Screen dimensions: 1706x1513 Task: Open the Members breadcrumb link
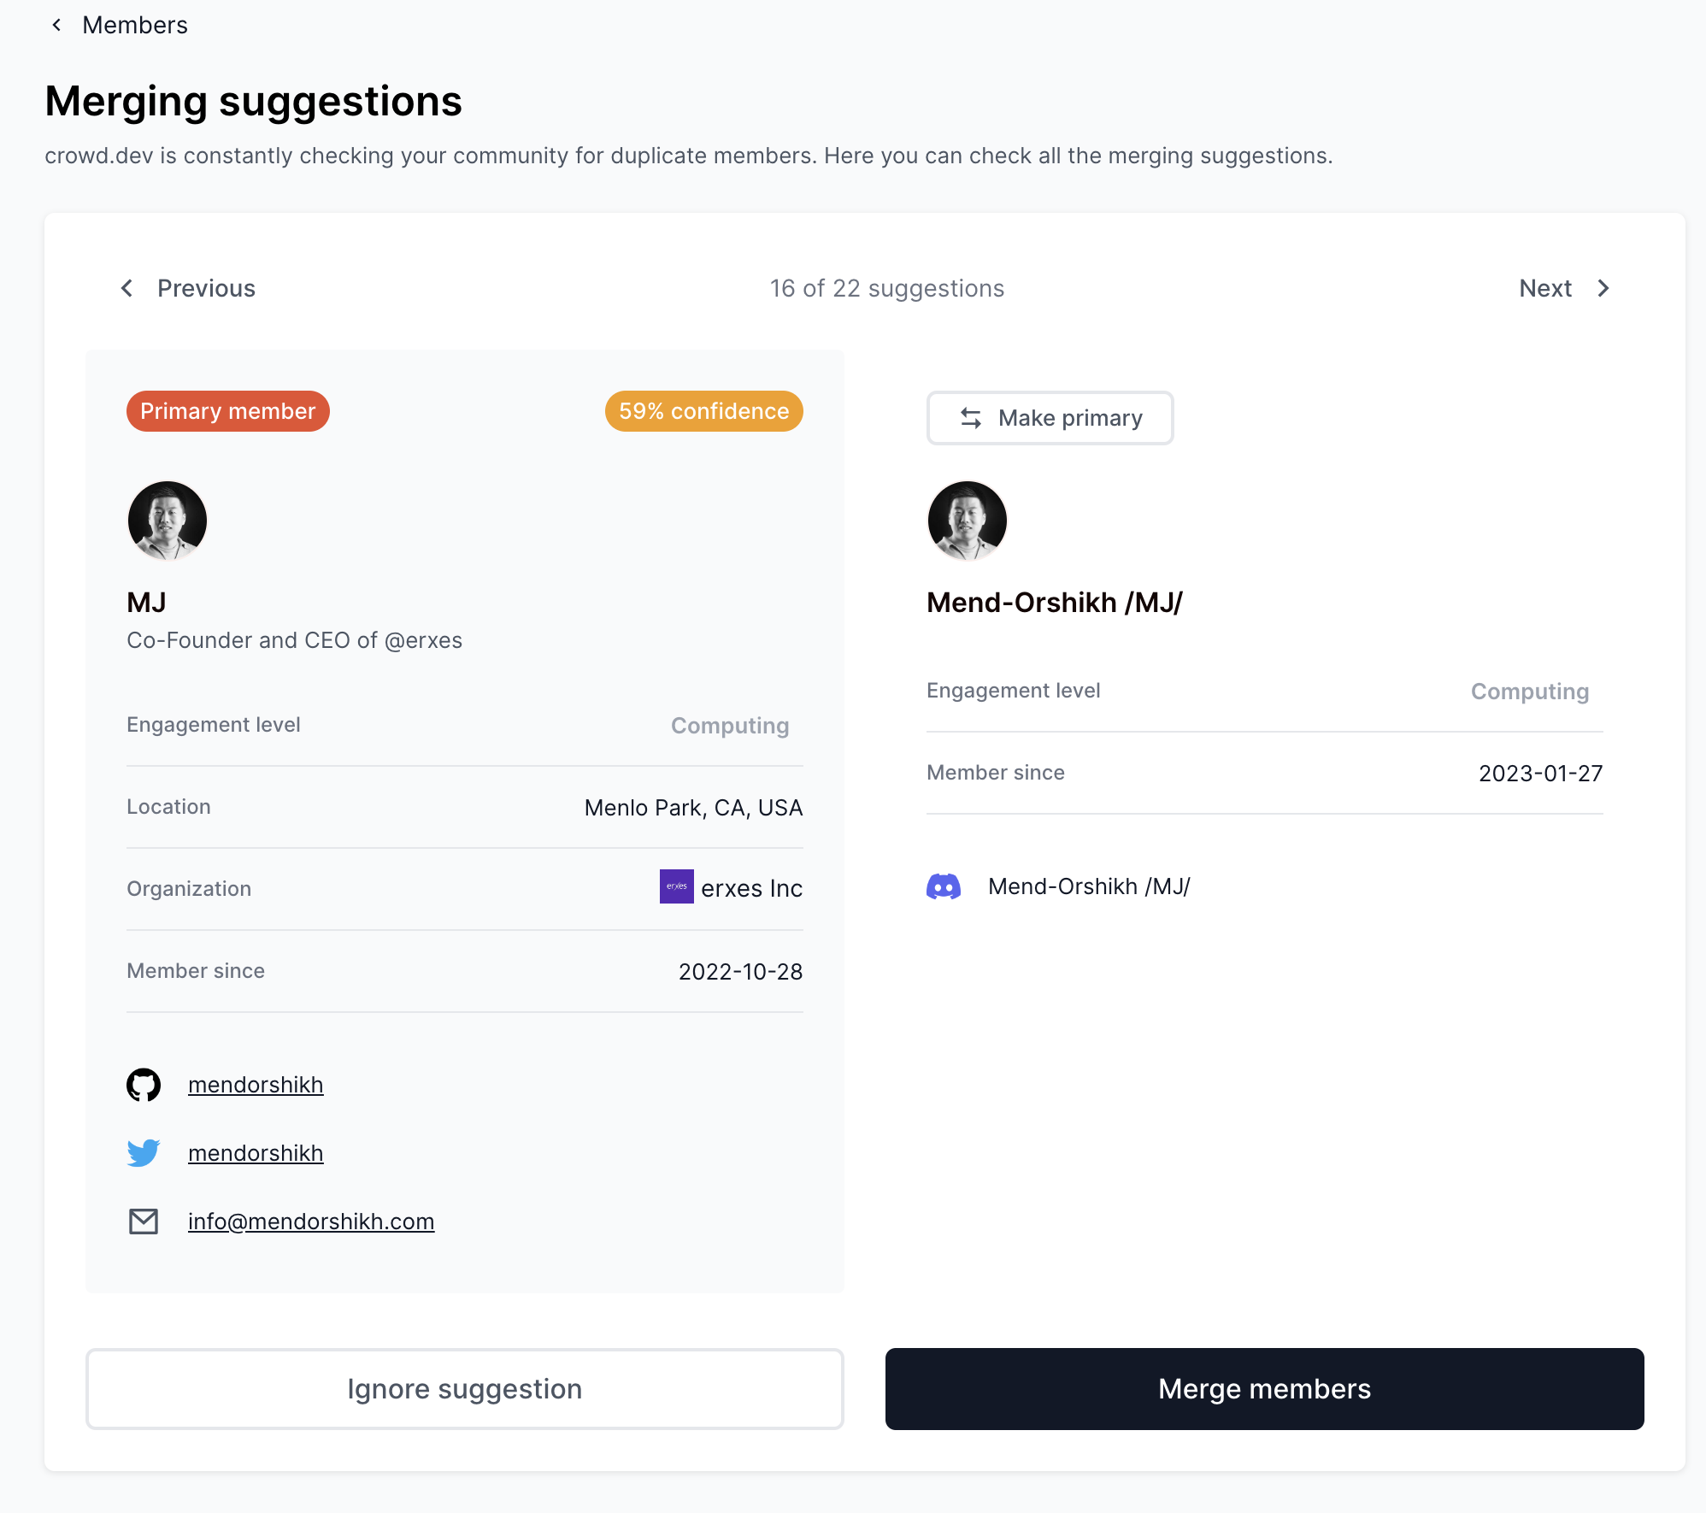[x=135, y=25]
